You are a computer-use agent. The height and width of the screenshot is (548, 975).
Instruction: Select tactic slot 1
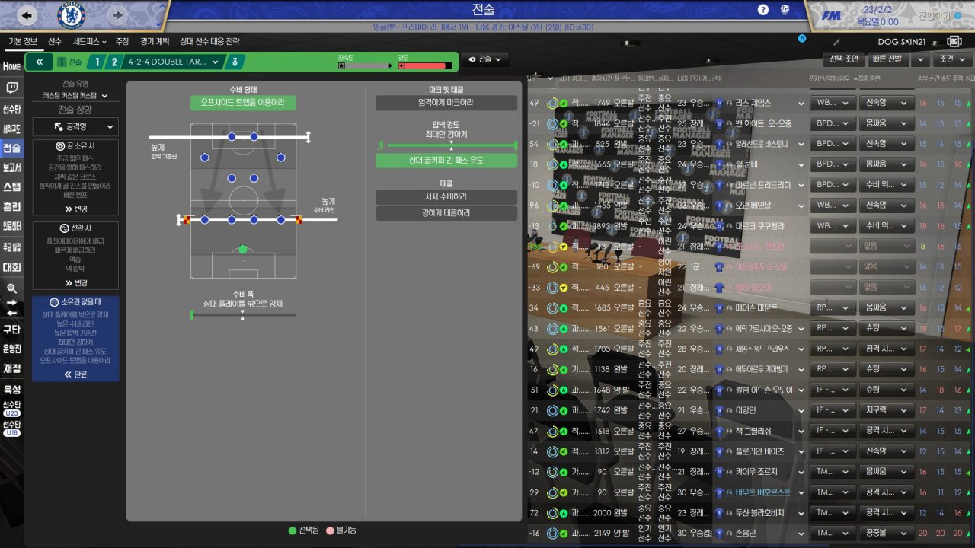tap(97, 62)
